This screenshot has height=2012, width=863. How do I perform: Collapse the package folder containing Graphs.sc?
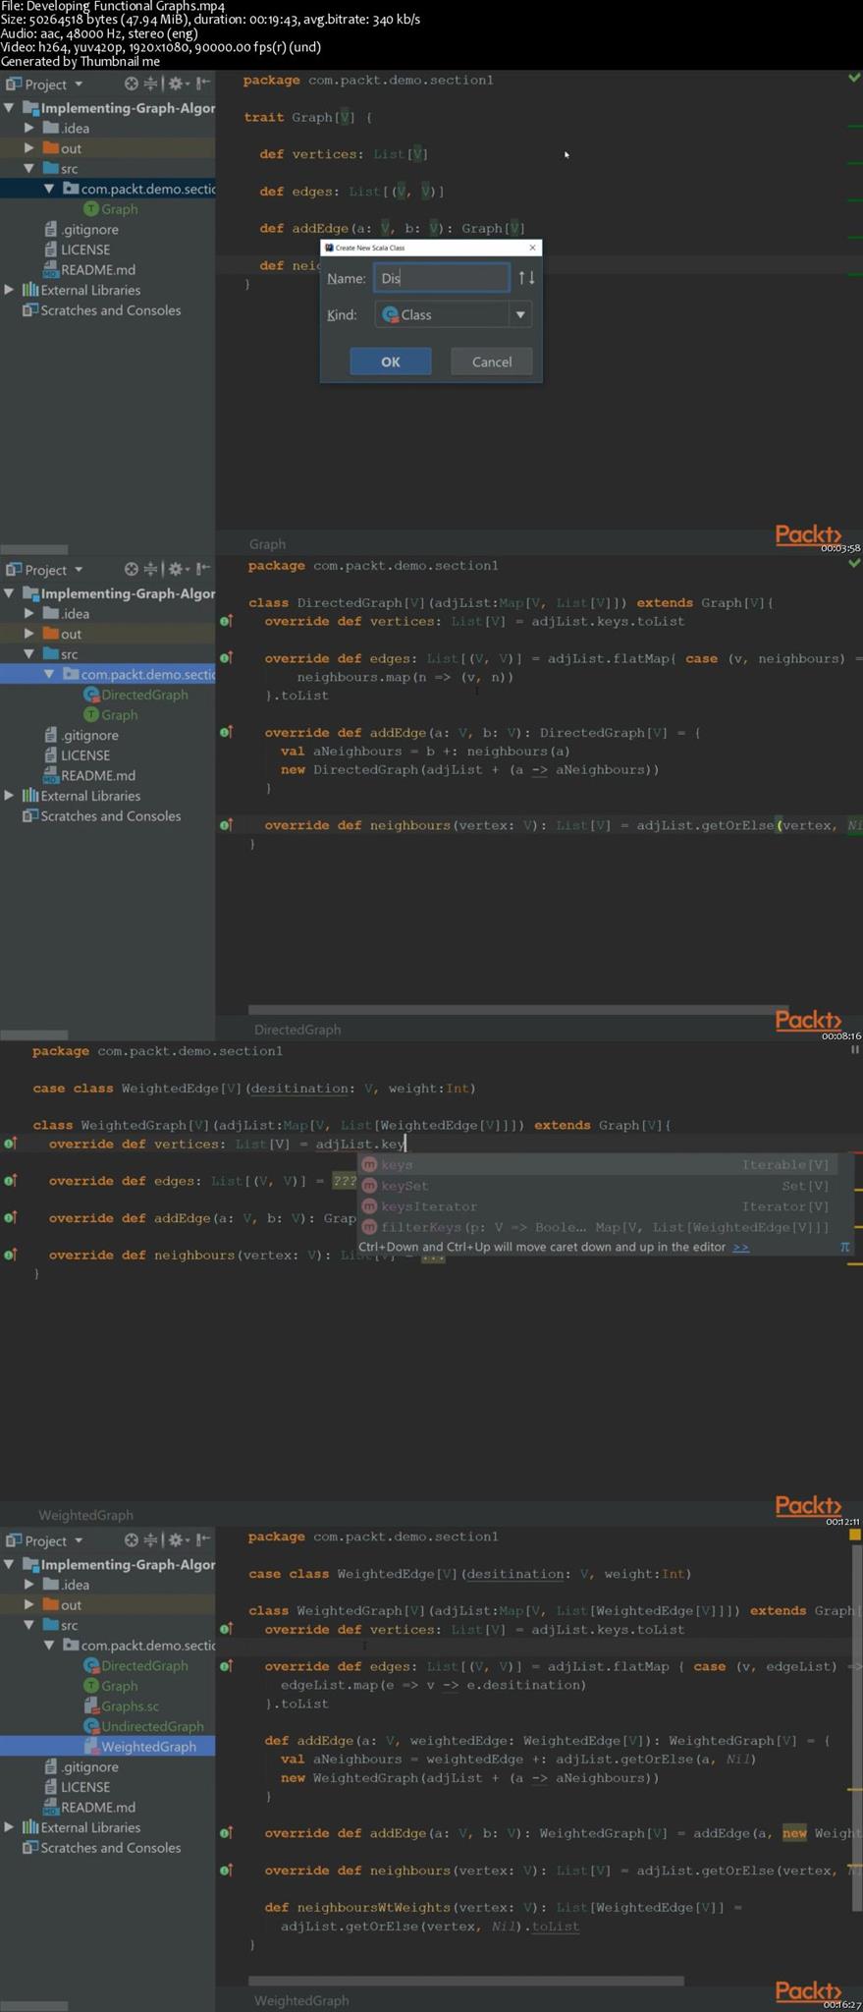tap(49, 1645)
